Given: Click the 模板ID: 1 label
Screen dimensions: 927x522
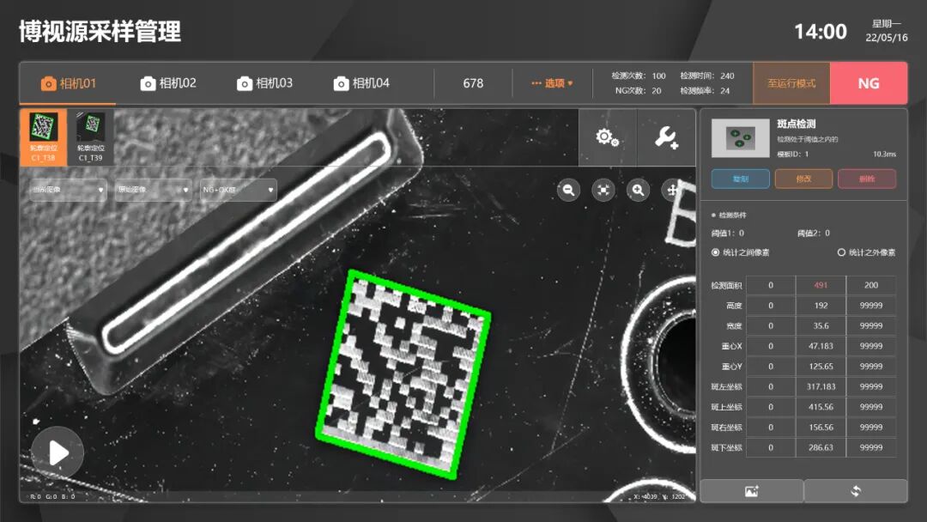Looking at the screenshot, I should pyautogui.click(x=792, y=154).
